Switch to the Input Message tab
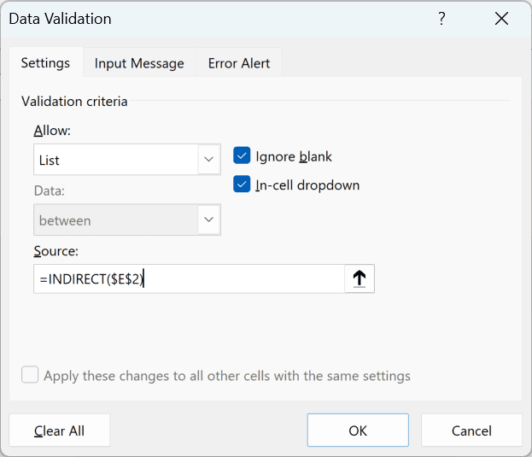Screen dimensions: 532x457 (x=139, y=63)
